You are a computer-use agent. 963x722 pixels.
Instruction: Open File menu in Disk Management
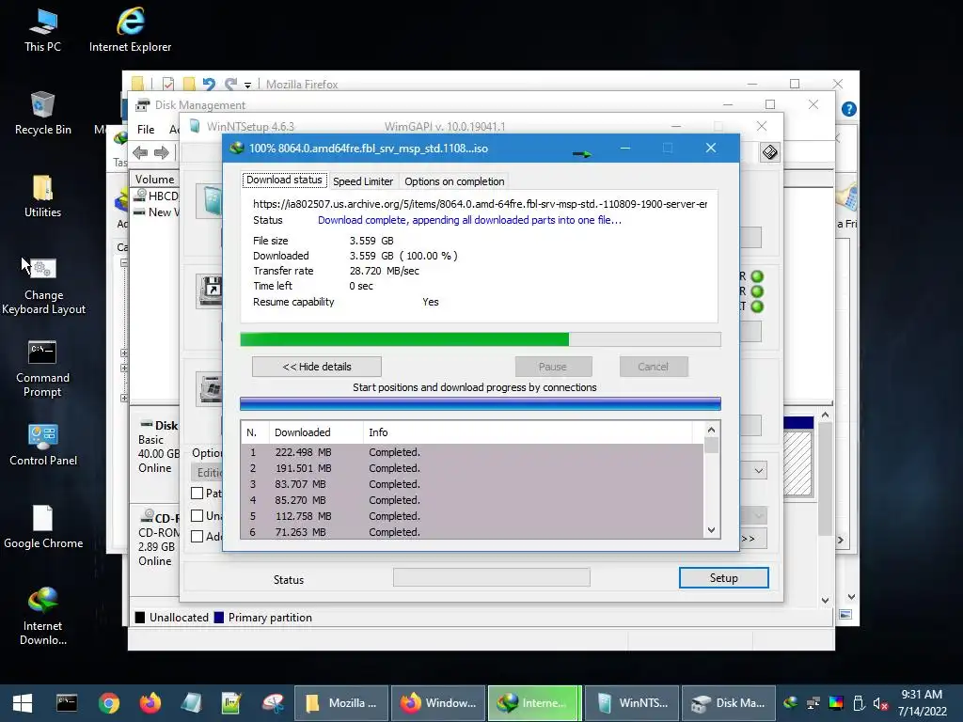(x=146, y=130)
